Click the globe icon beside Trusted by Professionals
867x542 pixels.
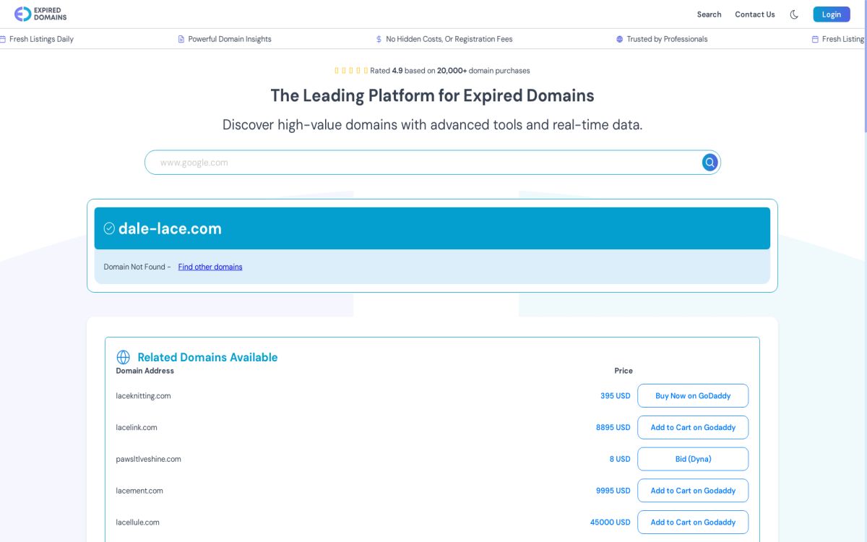pos(619,39)
